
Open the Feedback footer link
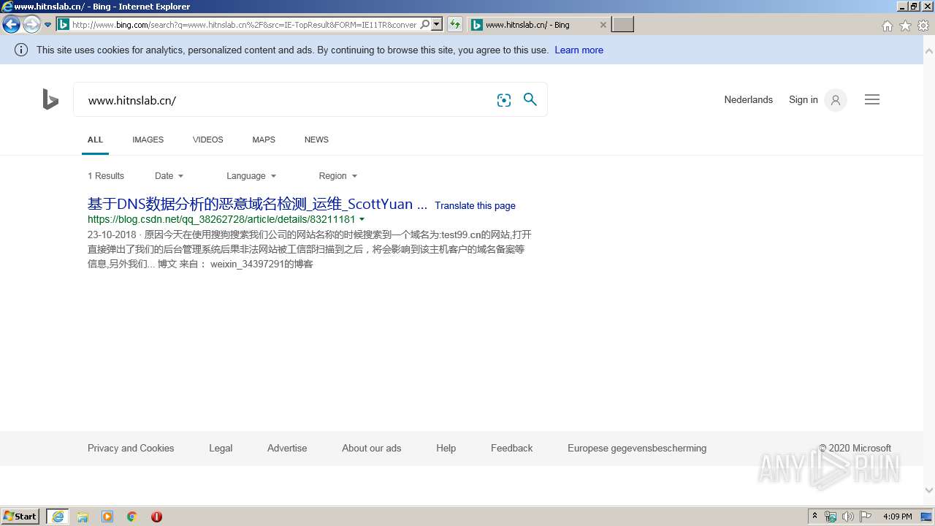pos(511,448)
